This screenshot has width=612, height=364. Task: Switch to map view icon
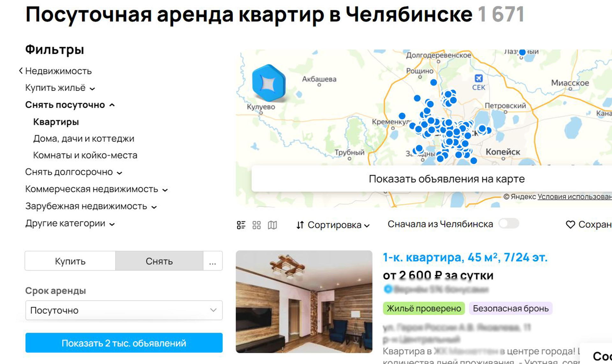coord(272,225)
